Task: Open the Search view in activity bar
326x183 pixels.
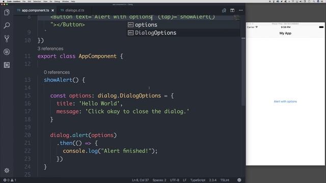Action: point(7,25)
